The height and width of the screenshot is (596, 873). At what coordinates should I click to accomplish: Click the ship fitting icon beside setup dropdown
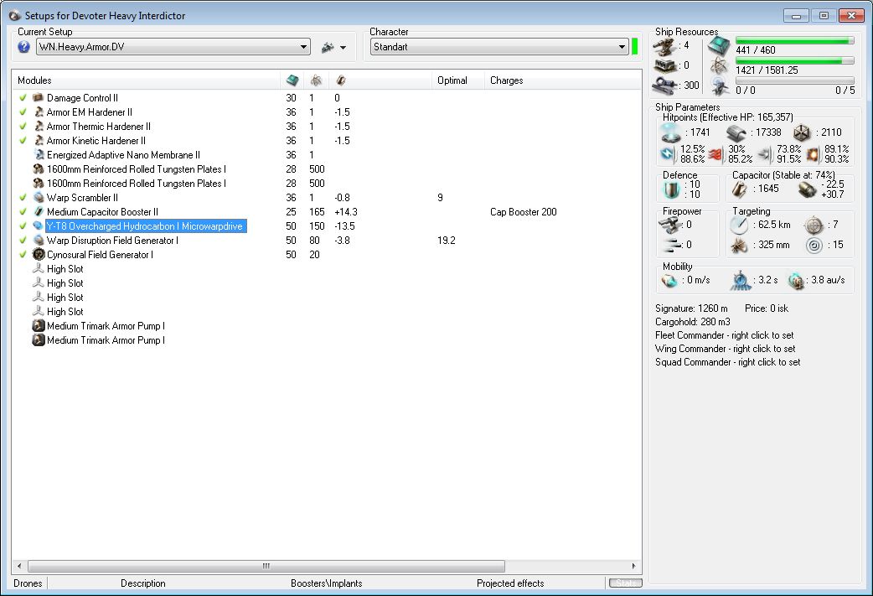pyautogui.click(x=328, y=47)
